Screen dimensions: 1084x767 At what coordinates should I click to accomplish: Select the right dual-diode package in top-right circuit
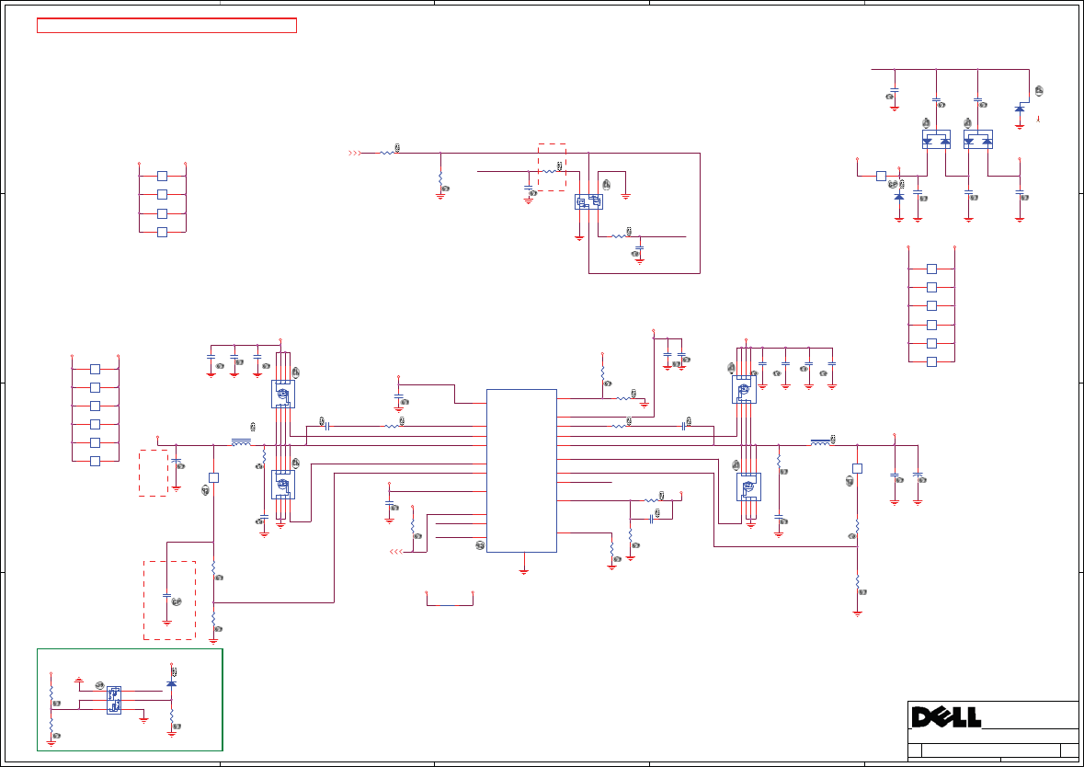[x=977, y=140]
